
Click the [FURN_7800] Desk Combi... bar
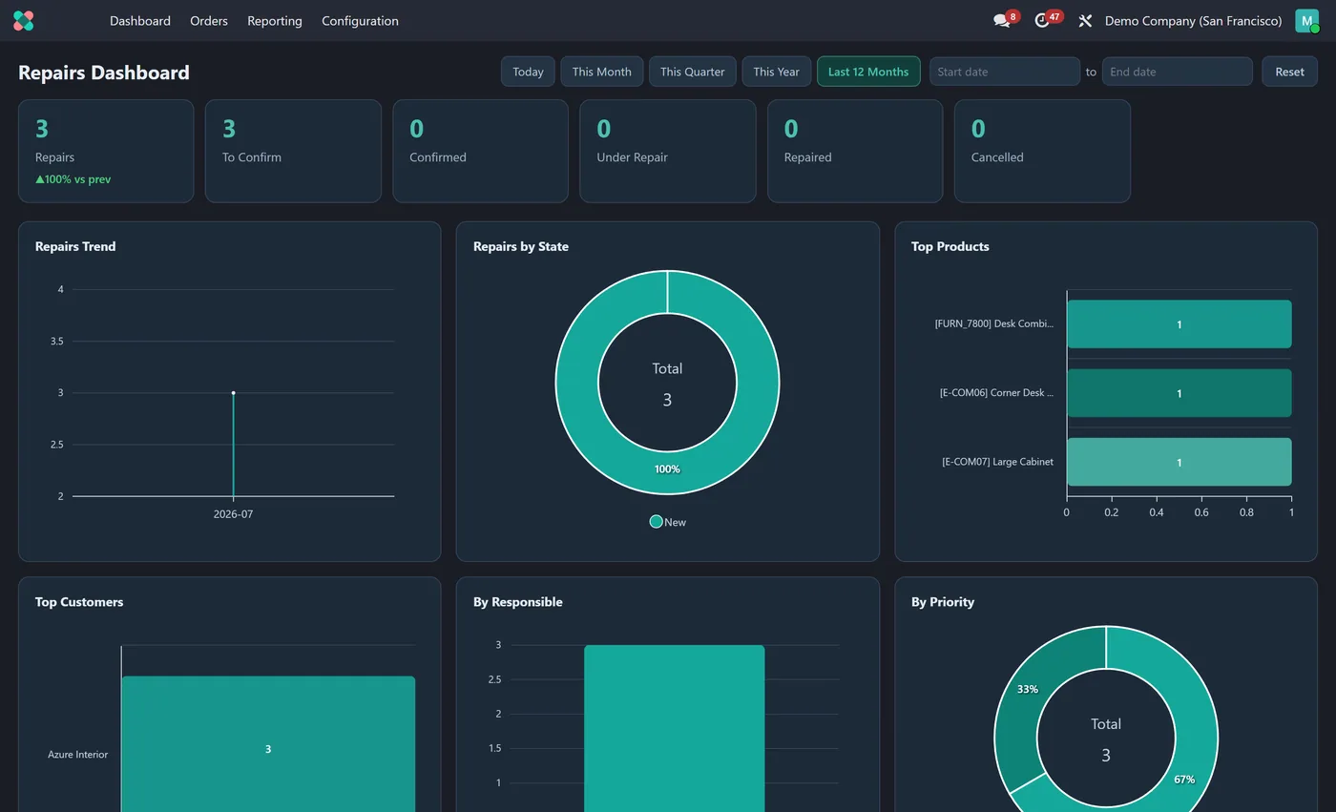(x=1179, y=324)
